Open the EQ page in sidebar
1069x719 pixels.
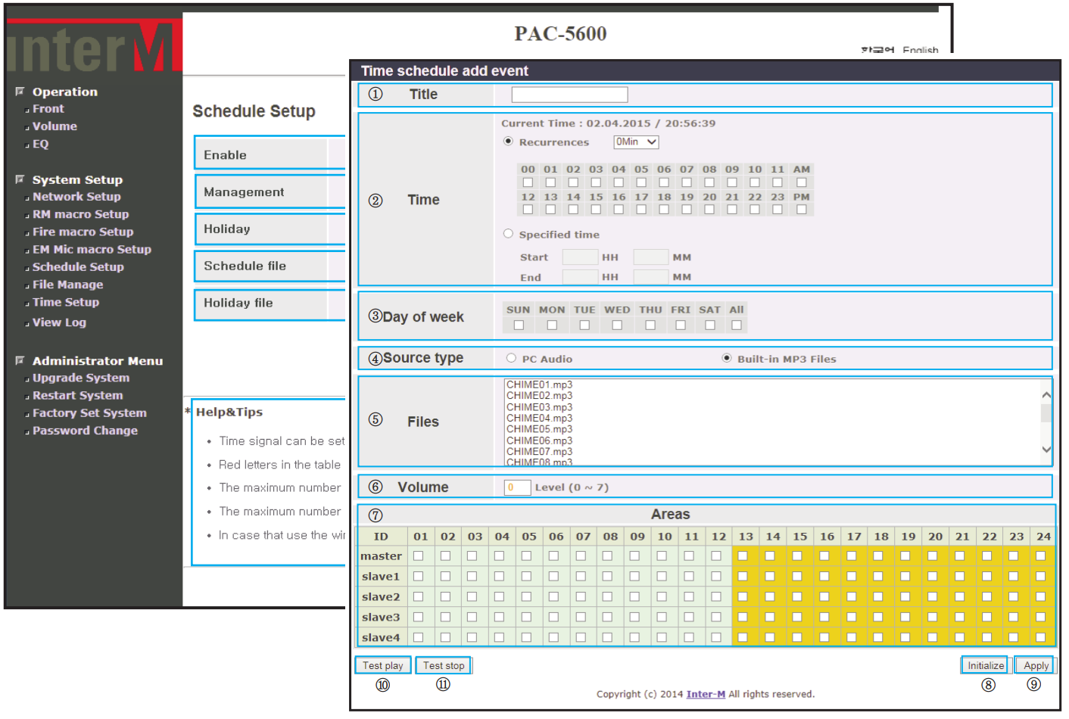point(40,144)
